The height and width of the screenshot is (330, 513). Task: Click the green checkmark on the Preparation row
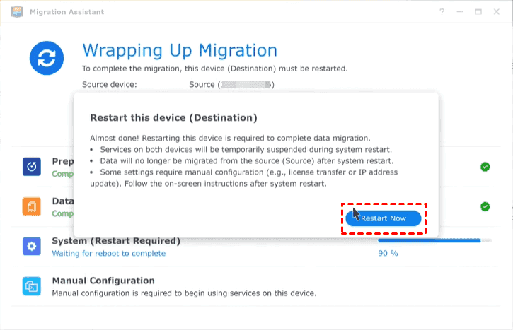click(x=485, y=167)
